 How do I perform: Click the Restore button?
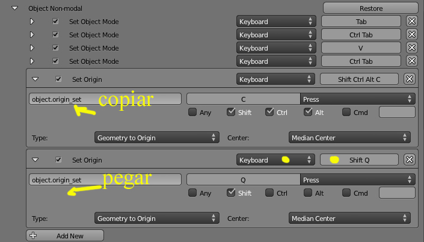(370, 8)
